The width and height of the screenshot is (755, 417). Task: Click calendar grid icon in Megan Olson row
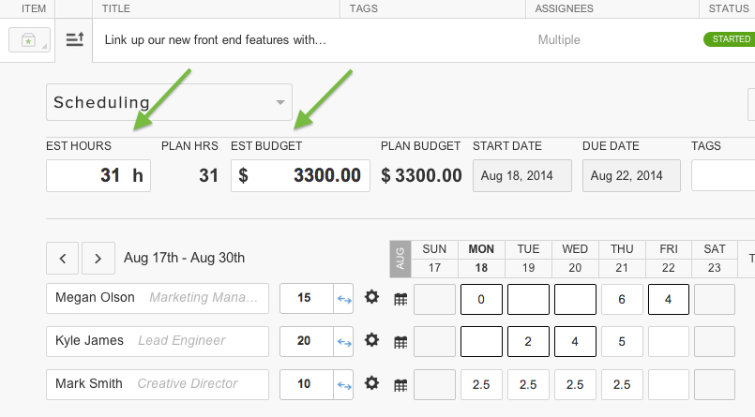click(x=400, y=299)
